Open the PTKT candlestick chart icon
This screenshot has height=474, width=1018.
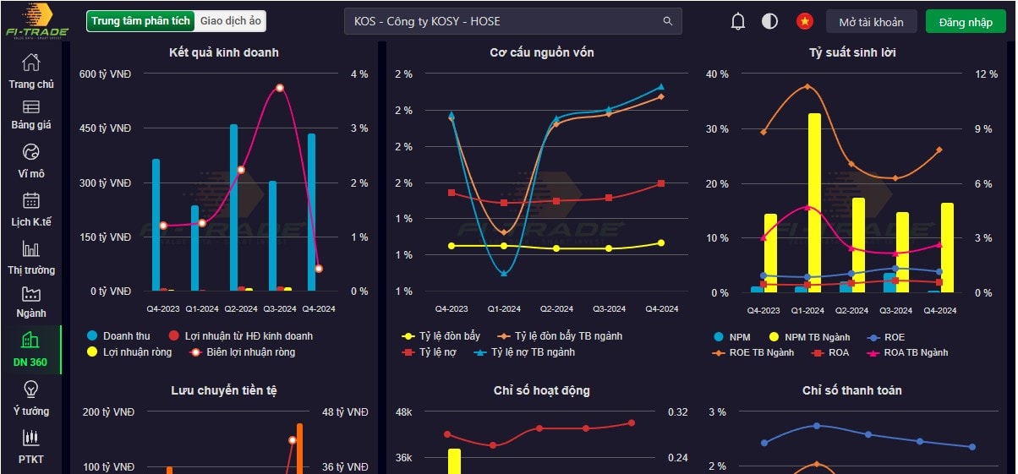click(x=31, y=439)
